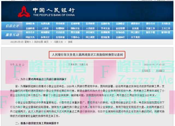
Task: Go to 人民币 section
Action: (x=45, y=28)
